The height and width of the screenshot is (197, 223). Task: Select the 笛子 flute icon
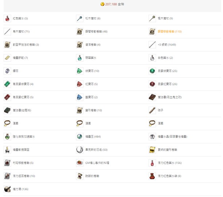[152, 111]
